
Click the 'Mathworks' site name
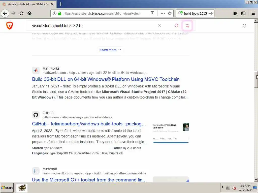[x=51, y=68]
